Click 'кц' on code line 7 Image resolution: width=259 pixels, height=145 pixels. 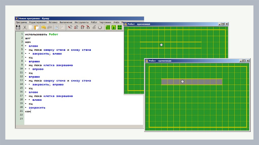pos(31,58)
